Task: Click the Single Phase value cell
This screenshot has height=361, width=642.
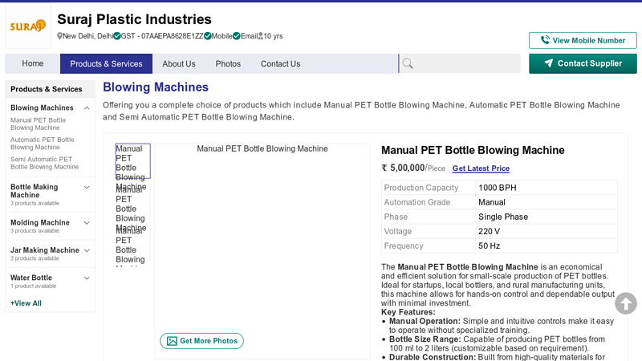Action: click(x=547, y=217)
